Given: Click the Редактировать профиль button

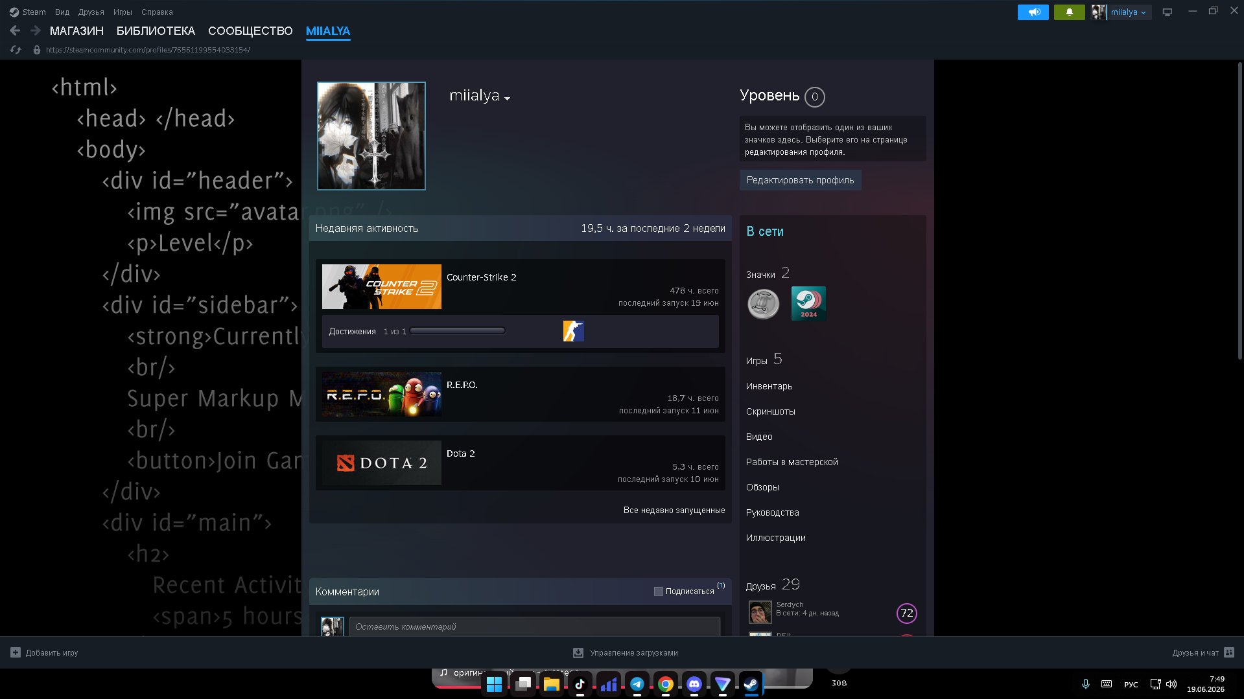Looking at the screenshot, I should tap(800, 180).
